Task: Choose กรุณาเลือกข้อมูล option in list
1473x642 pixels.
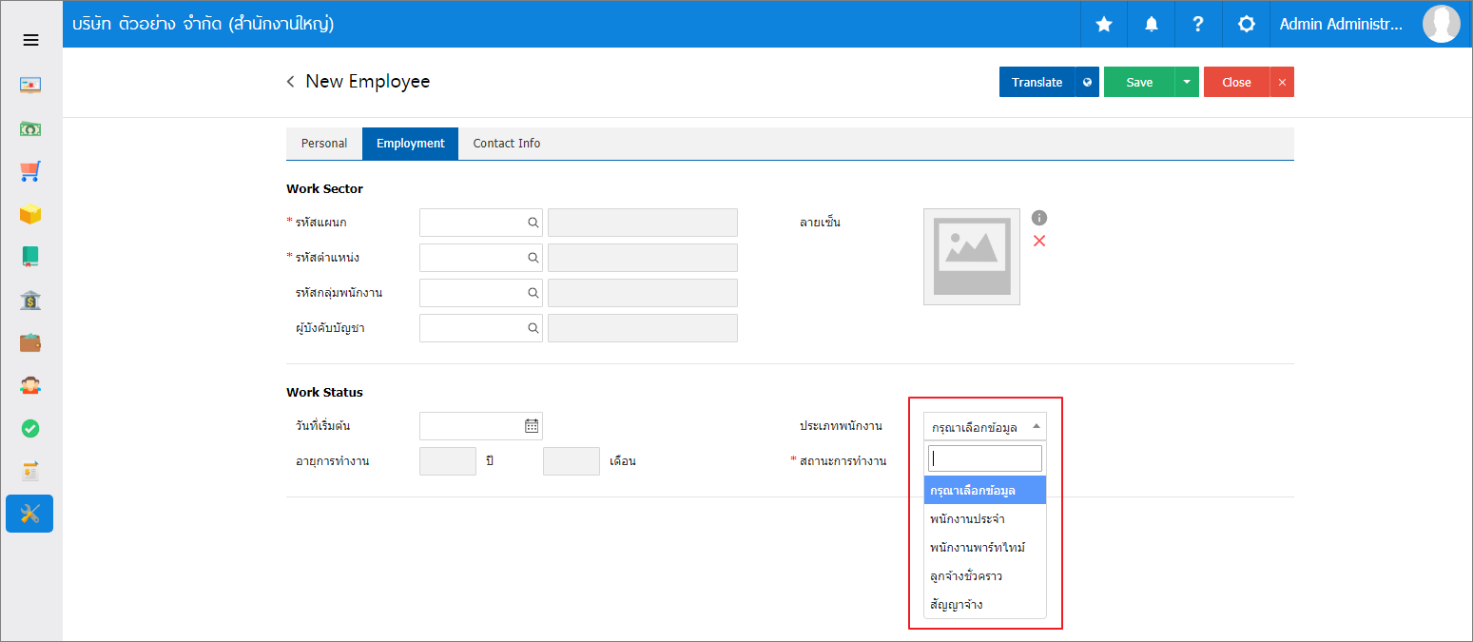Action: [985, 491]
